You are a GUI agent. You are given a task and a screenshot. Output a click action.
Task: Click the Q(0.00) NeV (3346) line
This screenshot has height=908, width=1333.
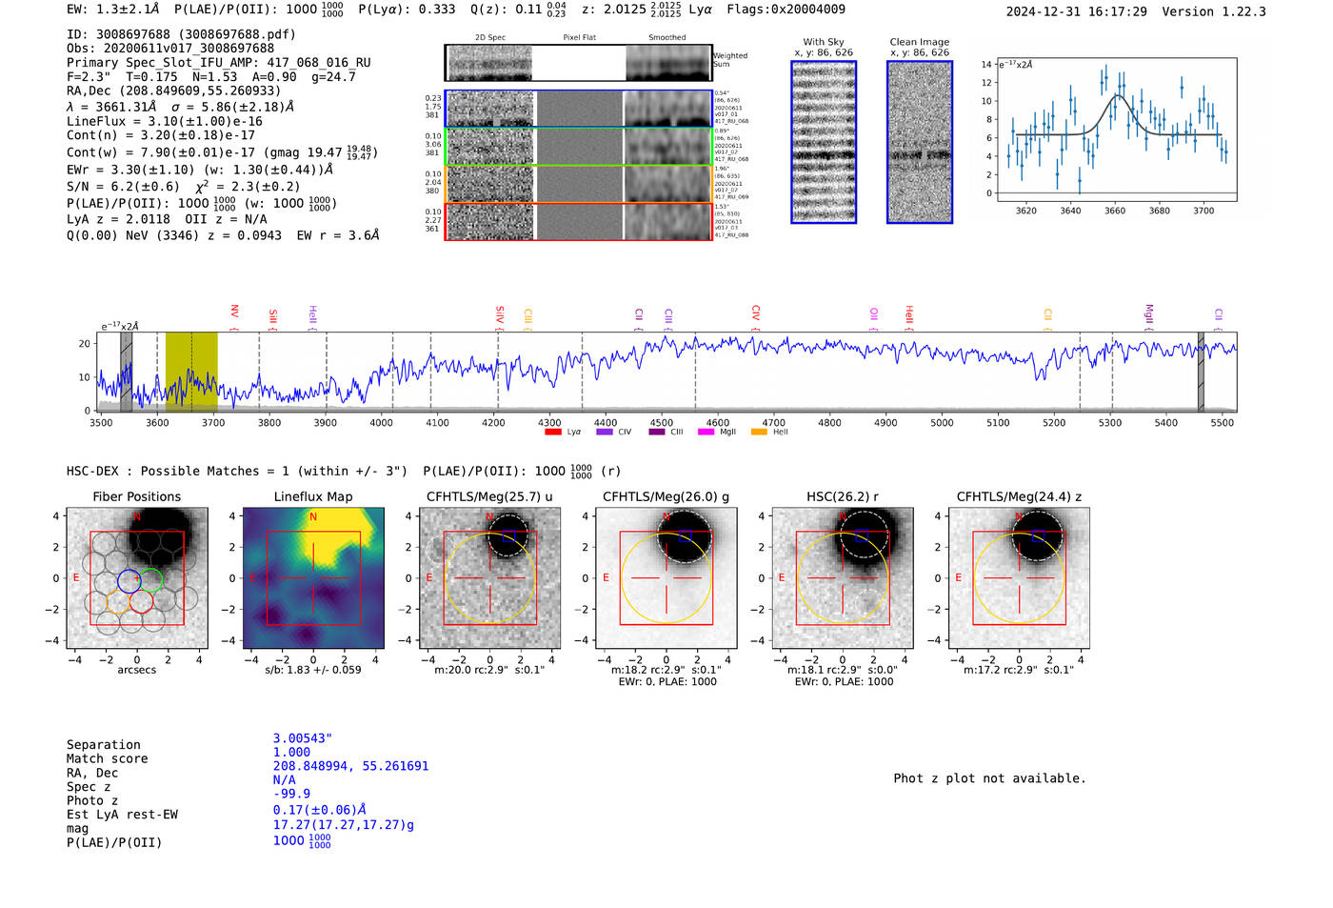point(223,235)
